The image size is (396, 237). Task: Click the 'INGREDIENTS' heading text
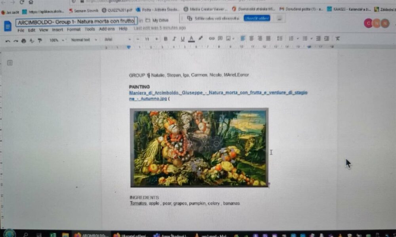(x=144, y=197)
